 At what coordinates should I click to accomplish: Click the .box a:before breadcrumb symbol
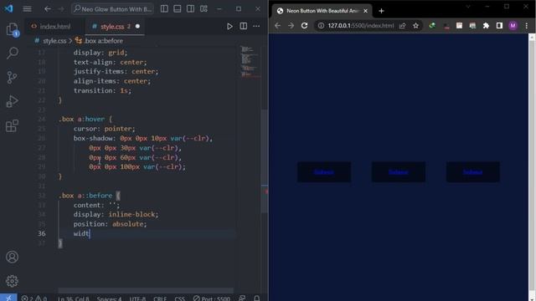tap(104, 41)
